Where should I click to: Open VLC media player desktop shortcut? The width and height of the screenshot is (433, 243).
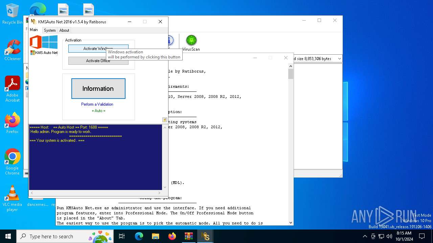pos(12,198)
